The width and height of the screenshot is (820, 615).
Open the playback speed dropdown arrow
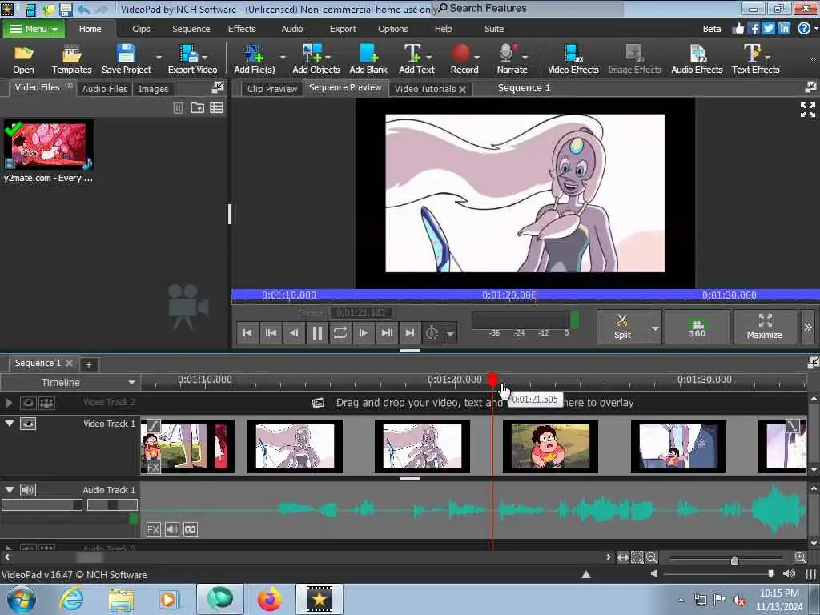[x=450, y=333]
